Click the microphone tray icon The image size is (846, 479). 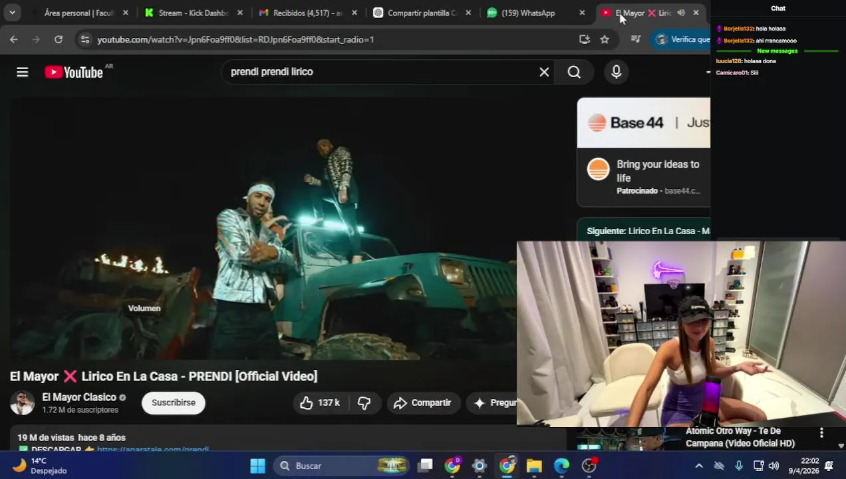739,466
